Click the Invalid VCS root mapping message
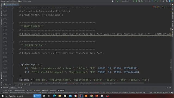The image size is (174, 98). click(x=74, y=93)
